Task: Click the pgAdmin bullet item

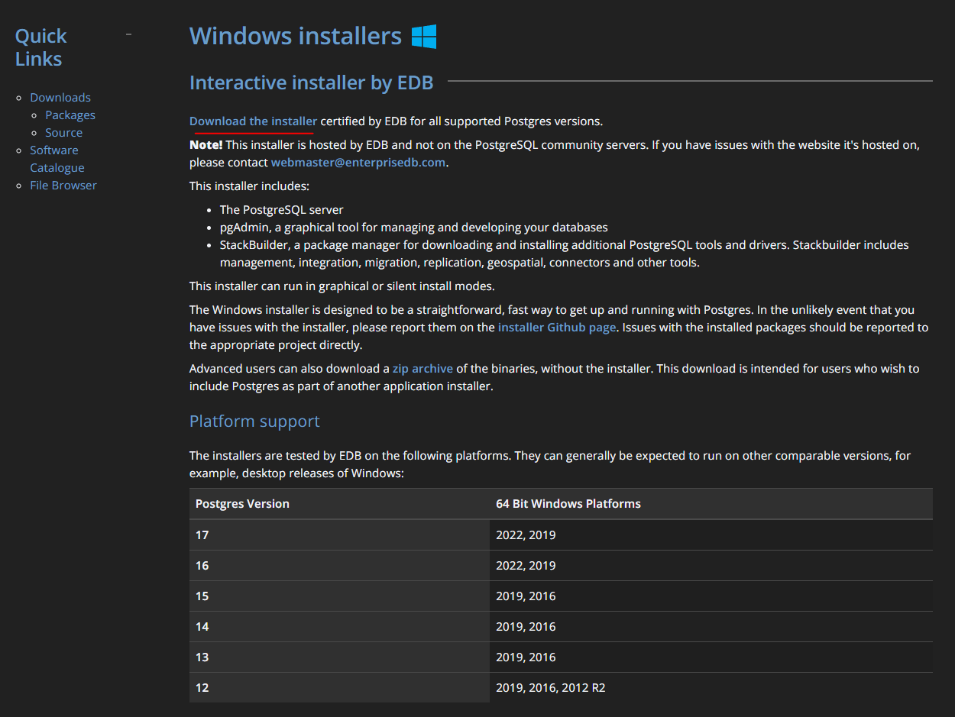Action: click(414, 228)
